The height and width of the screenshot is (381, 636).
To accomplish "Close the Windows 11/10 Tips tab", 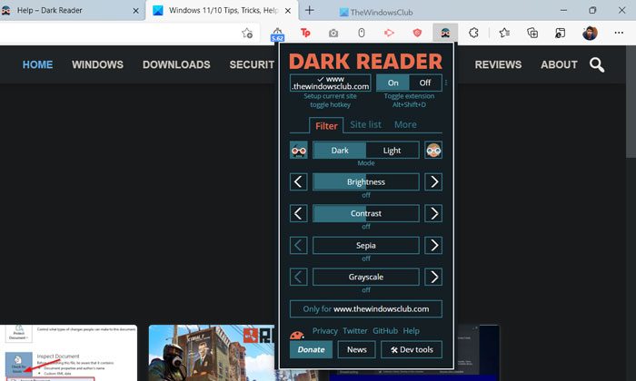I will 288,11.
